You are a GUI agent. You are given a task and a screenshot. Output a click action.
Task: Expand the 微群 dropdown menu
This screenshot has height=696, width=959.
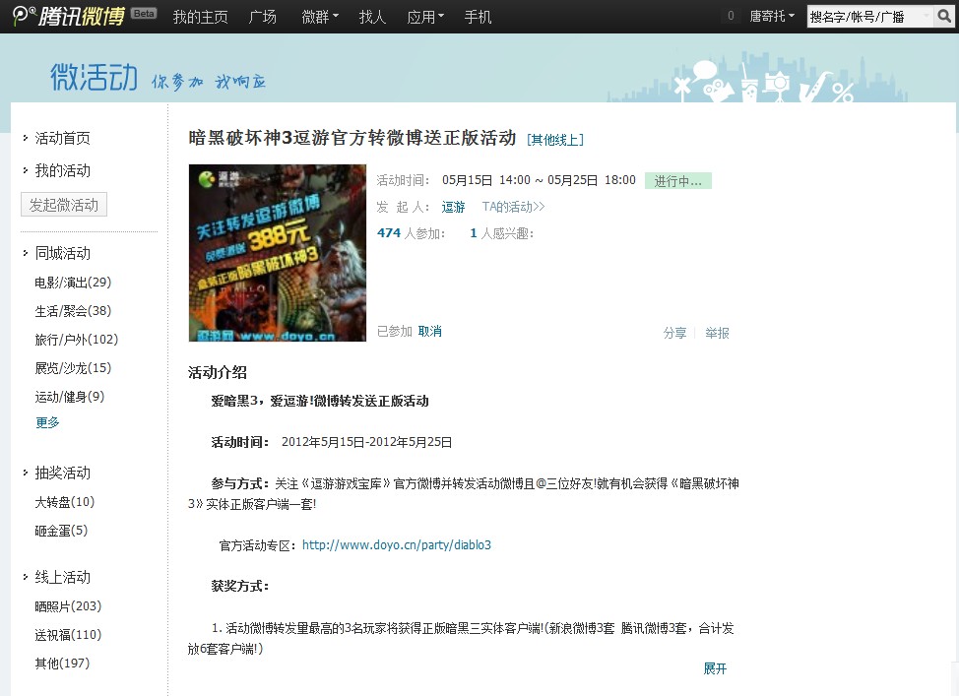[x=320, y=17]
